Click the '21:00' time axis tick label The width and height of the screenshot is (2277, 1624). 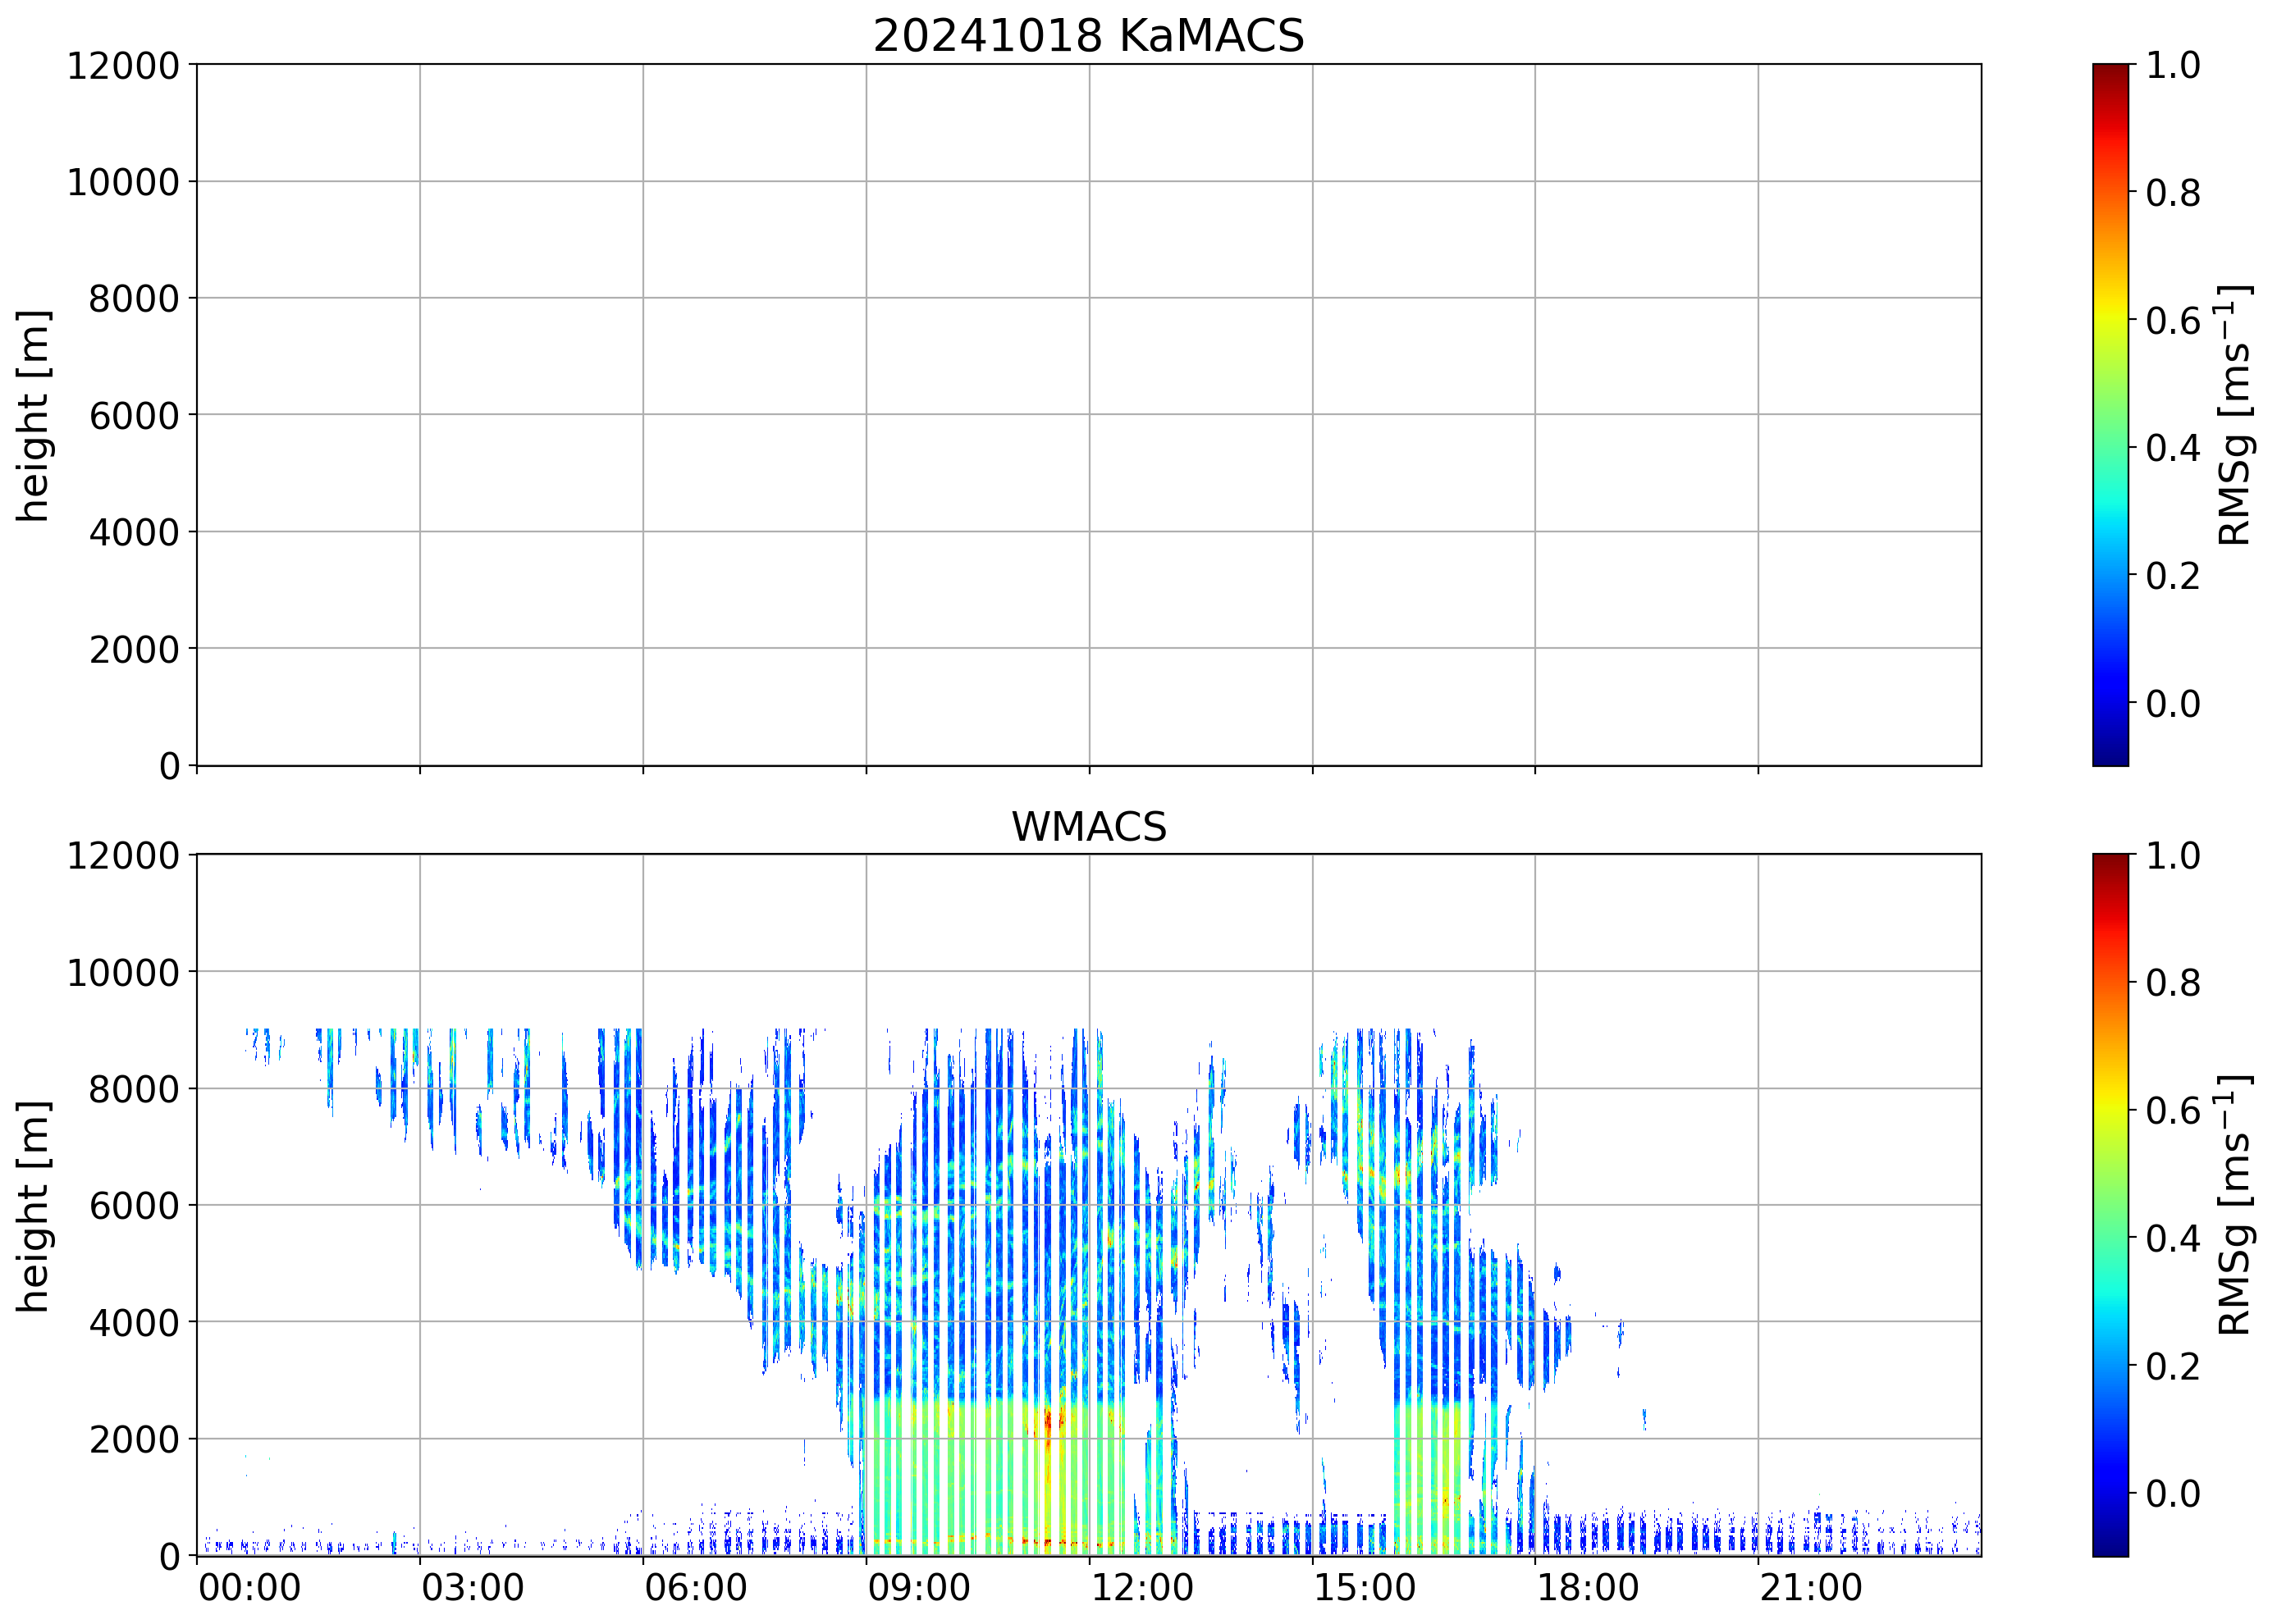pos(1811,1588)
